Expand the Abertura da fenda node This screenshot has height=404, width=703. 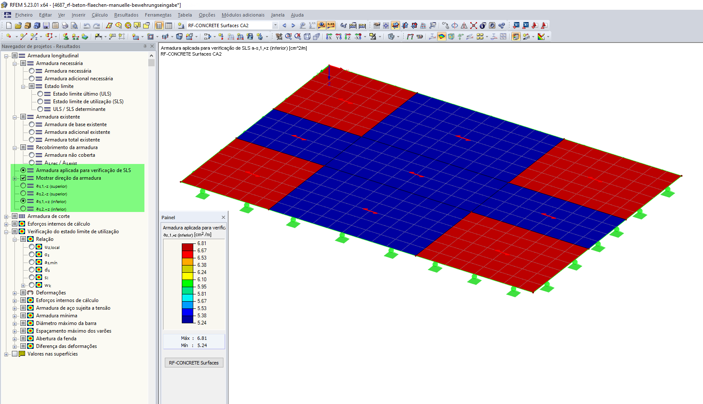click(x=15, y=339)
